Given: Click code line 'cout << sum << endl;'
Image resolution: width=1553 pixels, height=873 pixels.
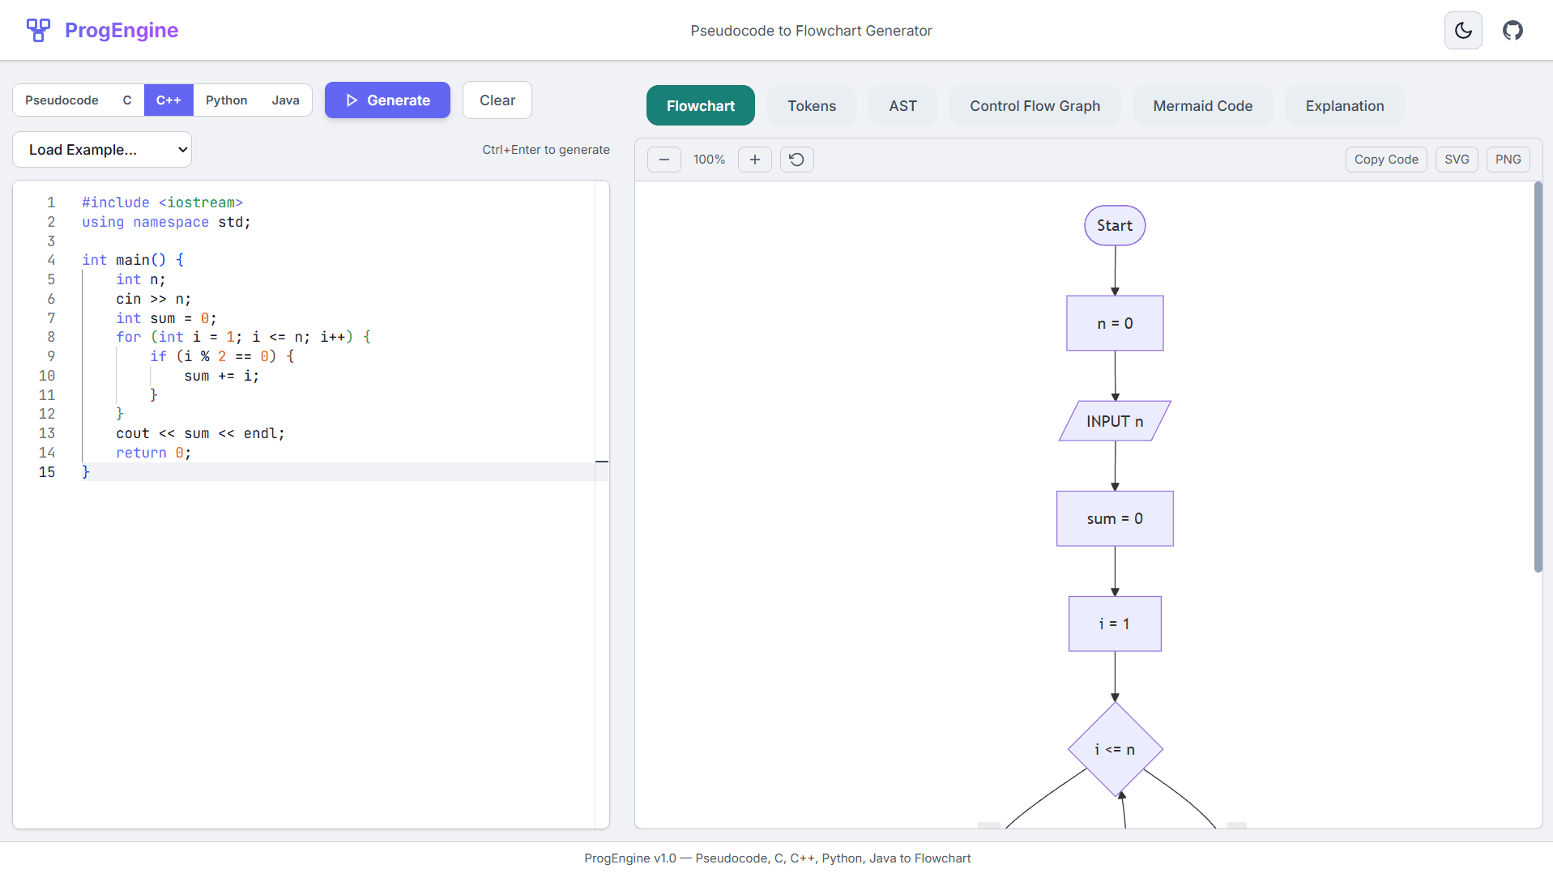Looking at the screenshot, I should 200,433.
